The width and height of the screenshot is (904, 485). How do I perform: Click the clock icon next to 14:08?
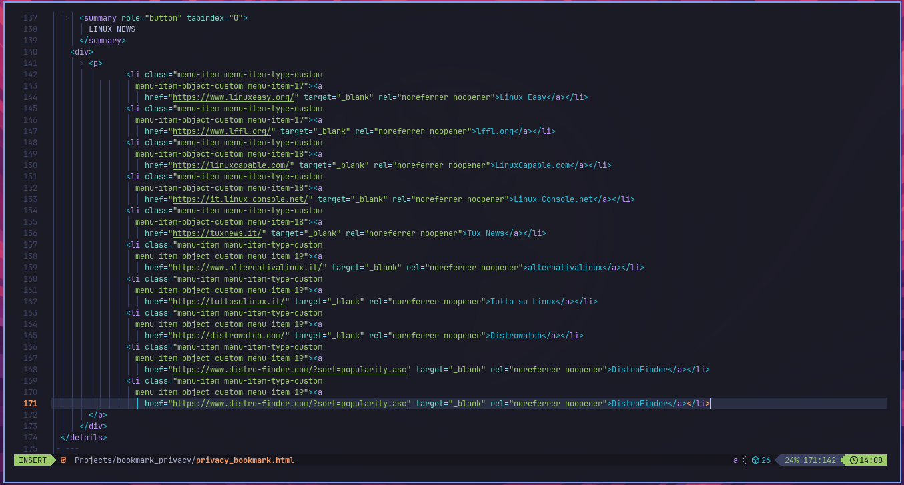coord(853,460)
